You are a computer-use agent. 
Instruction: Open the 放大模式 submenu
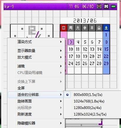(x=36, y=57)
